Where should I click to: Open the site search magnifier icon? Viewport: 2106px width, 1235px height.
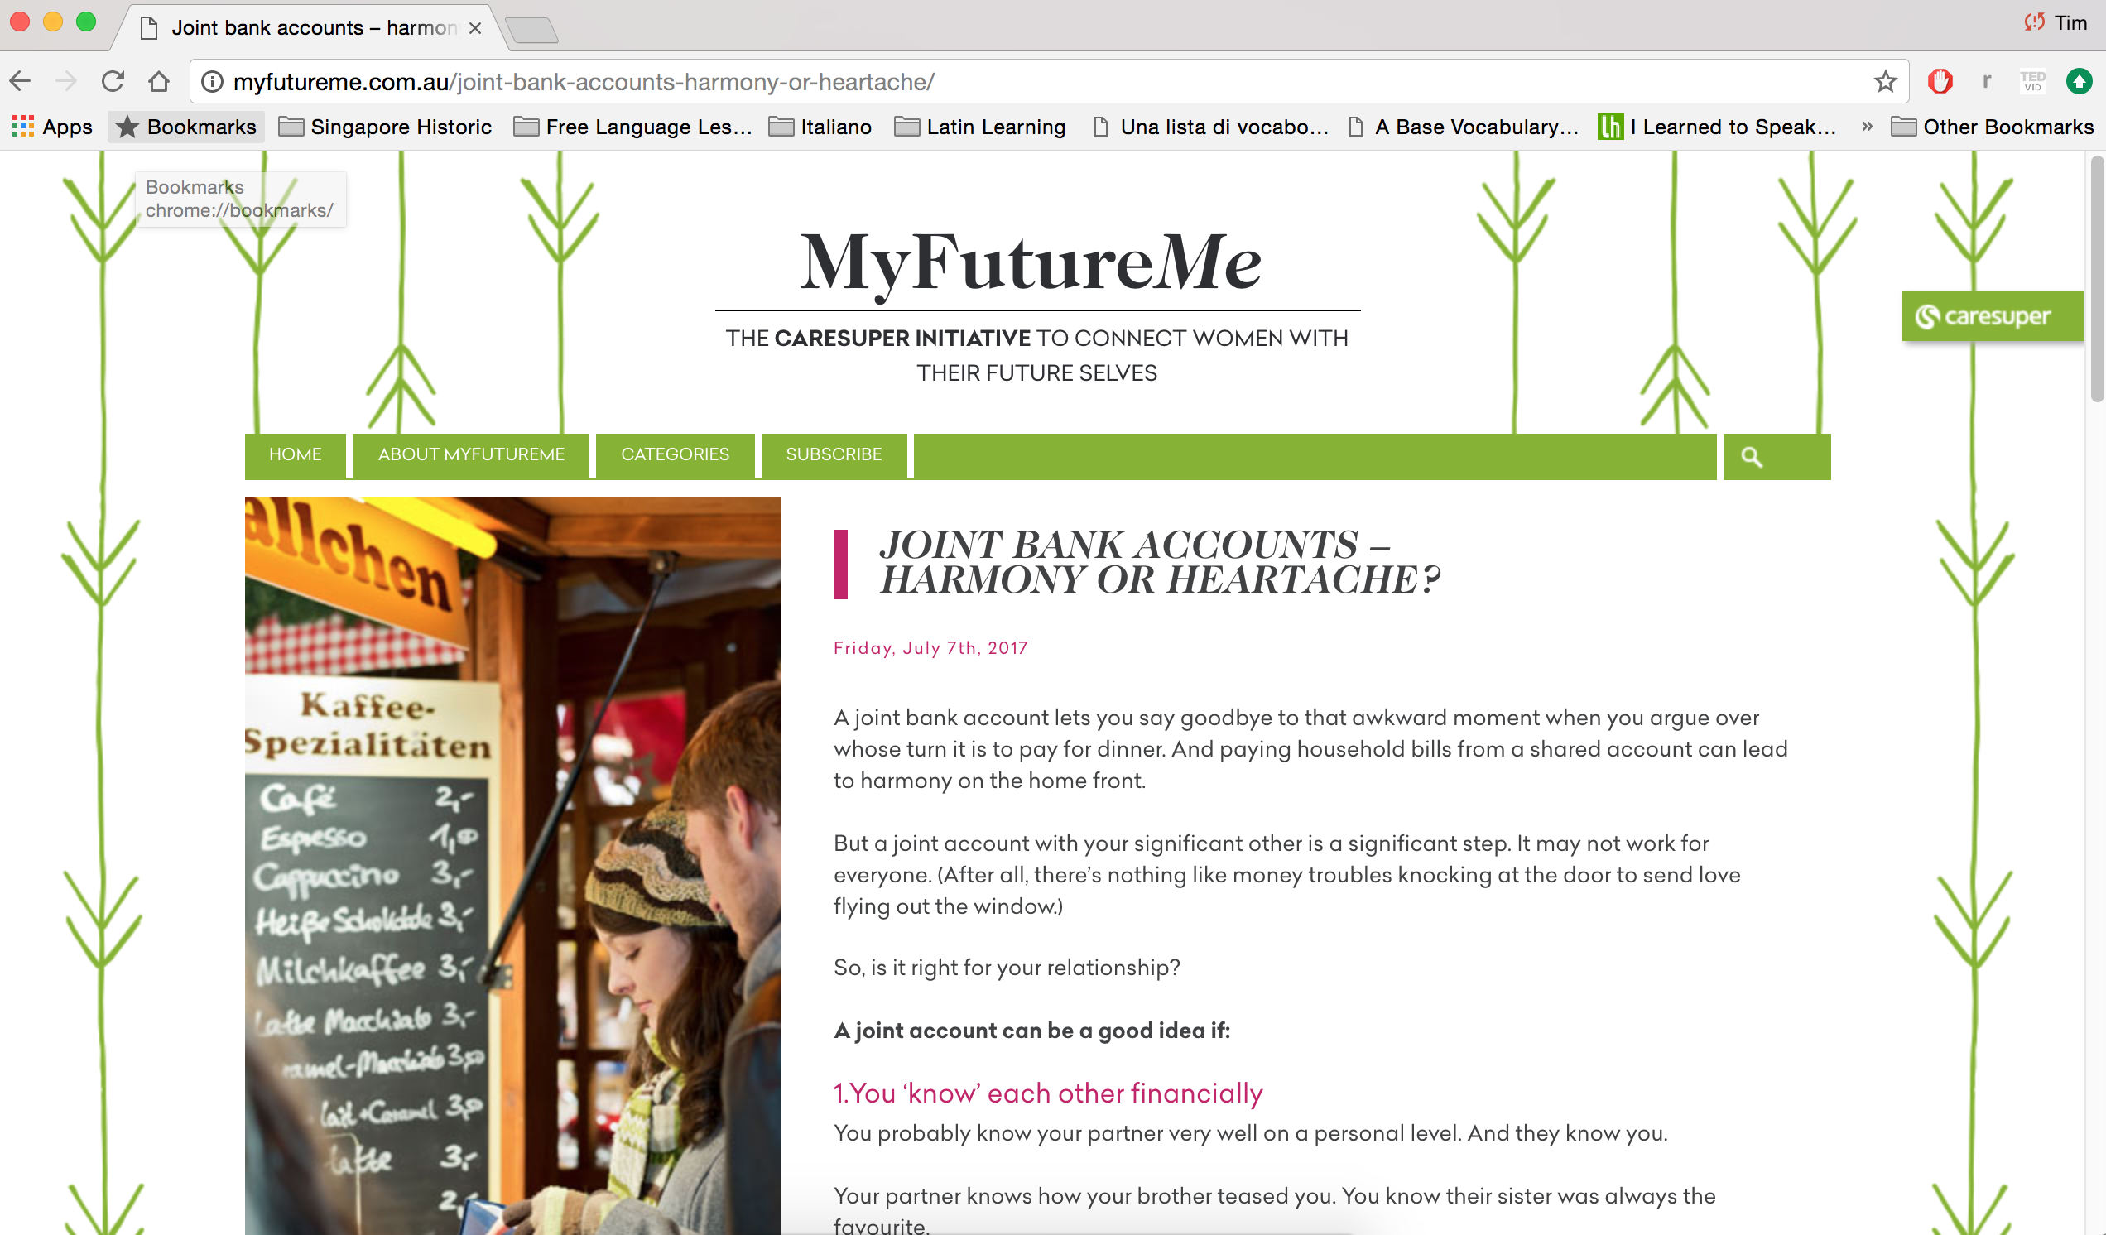[1752, 456]
